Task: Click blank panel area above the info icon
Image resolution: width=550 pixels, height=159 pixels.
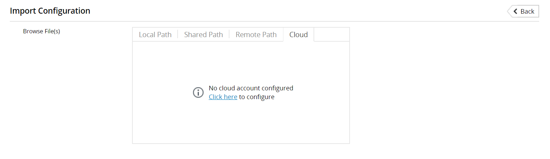Action: pos(241,63)
